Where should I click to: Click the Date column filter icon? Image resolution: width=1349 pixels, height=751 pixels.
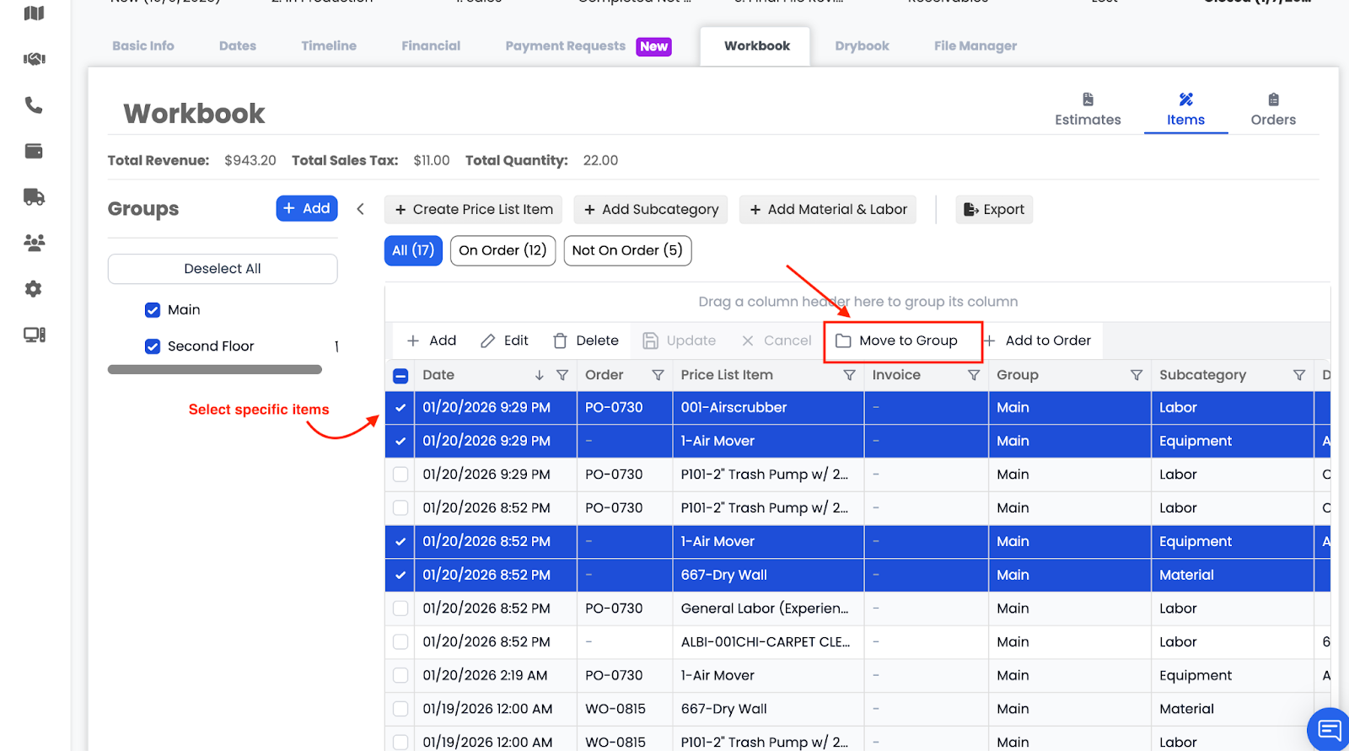click(562, 375)
